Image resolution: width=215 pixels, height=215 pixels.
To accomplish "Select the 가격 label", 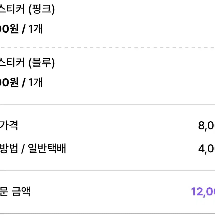I will click(9, 125).
